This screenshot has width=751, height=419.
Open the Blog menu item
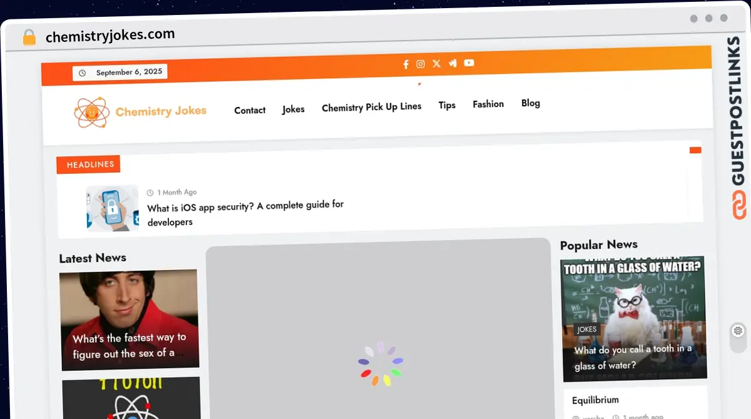531,103
